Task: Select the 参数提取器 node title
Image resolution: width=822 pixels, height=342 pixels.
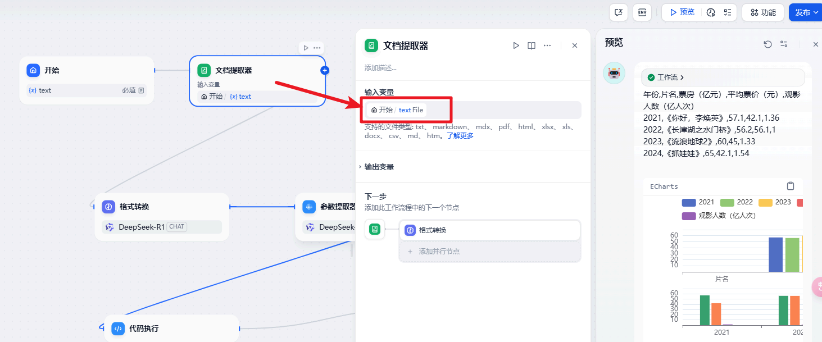Action: coord(338,207)
